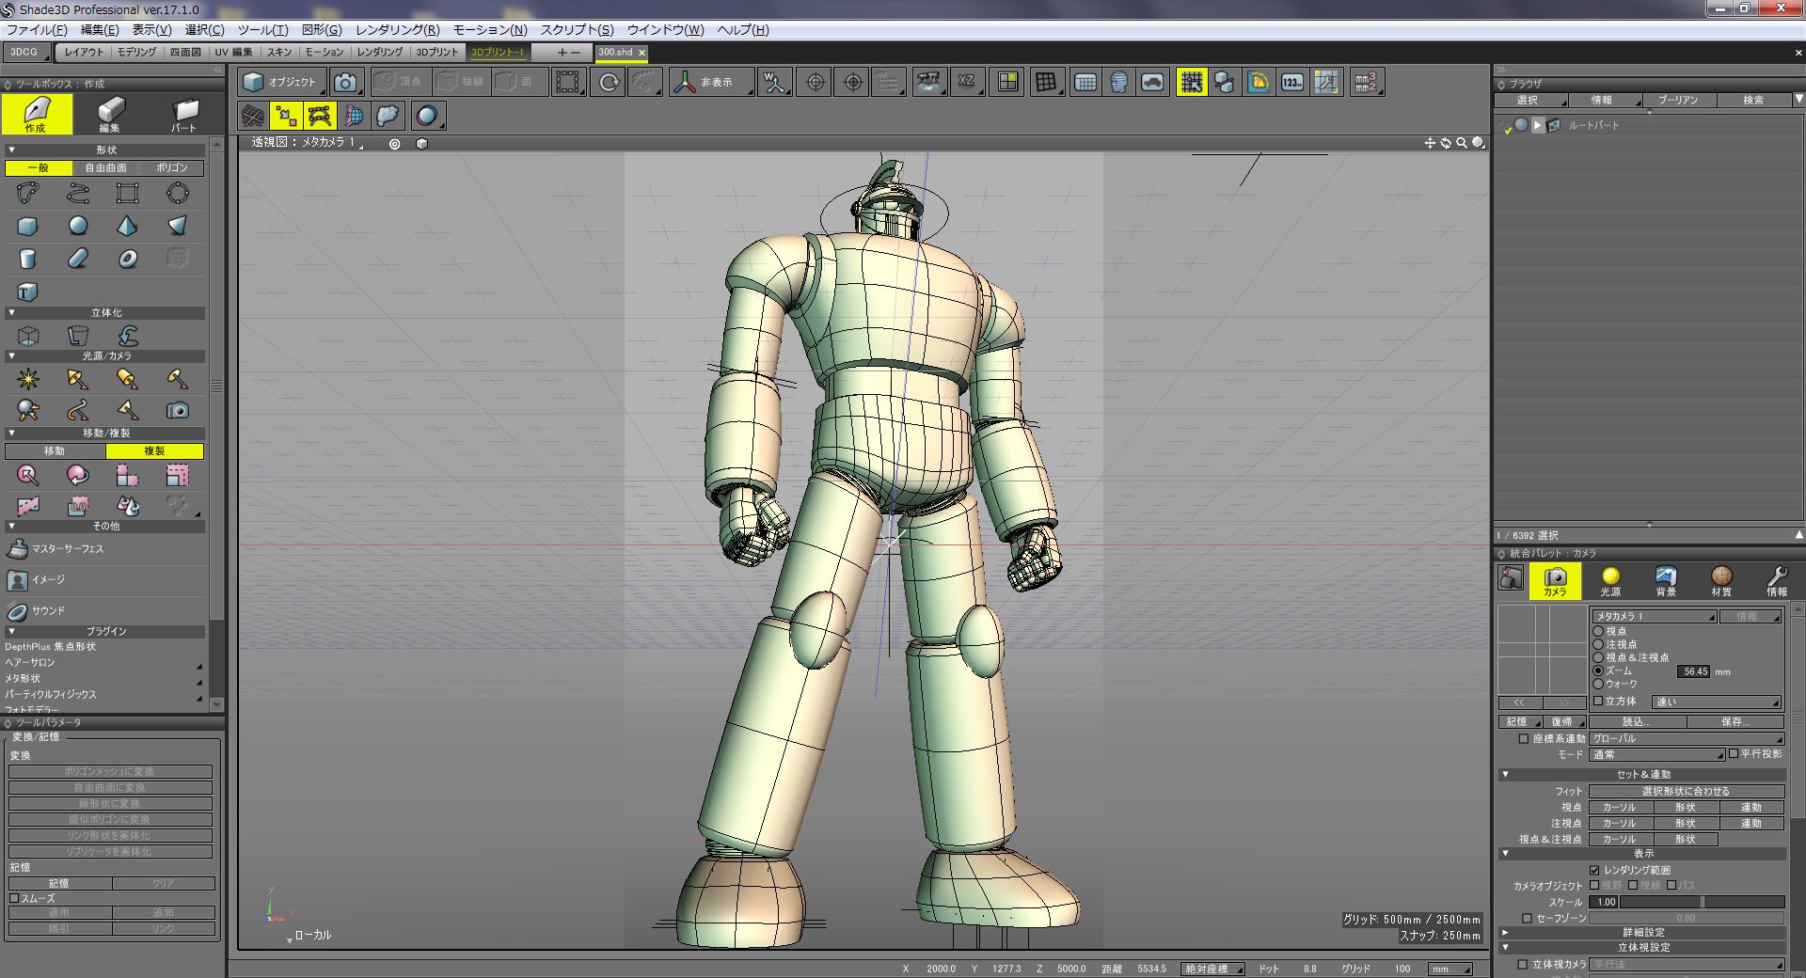
Task: Open the Info wrench palette tab
Action: click(x=1776, y=581)
